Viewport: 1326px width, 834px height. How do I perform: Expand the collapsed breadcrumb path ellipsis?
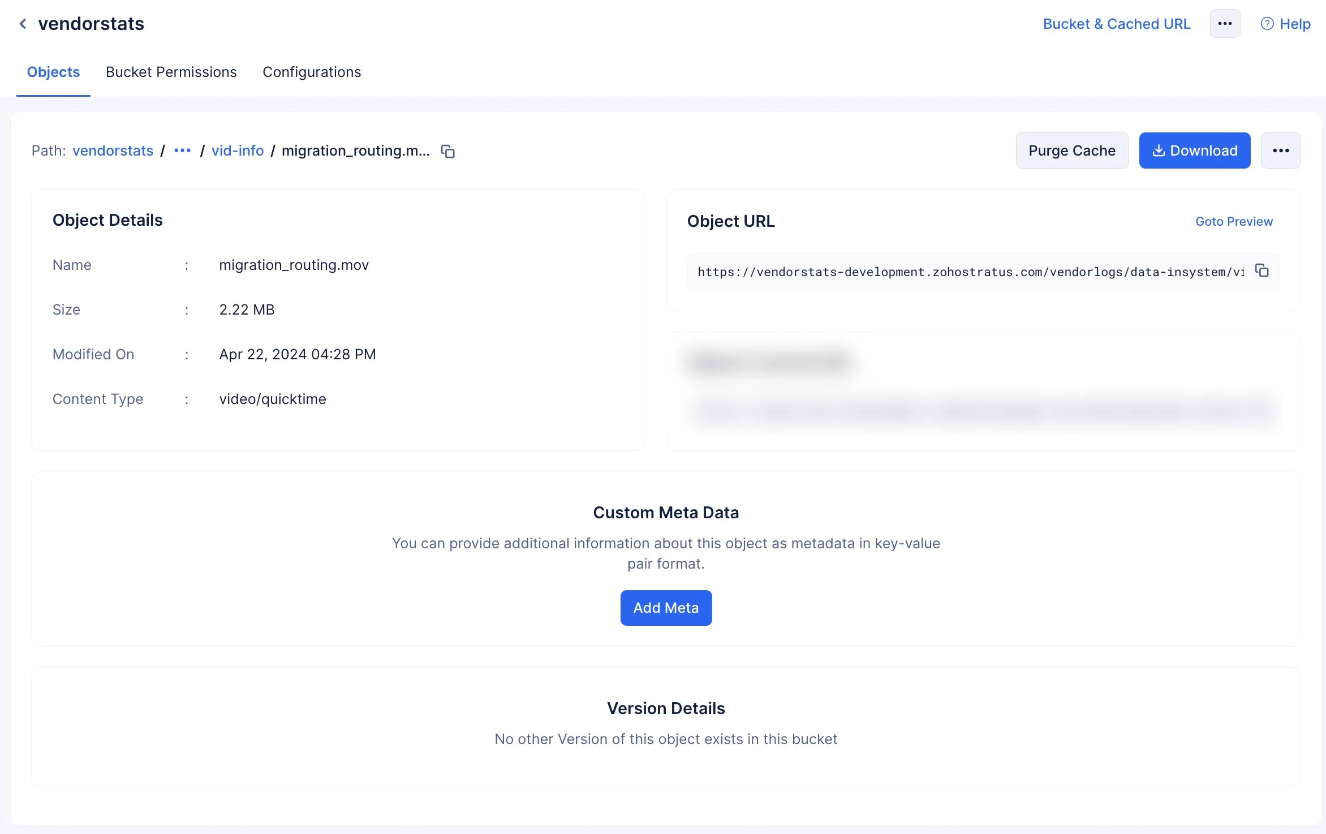183,151
